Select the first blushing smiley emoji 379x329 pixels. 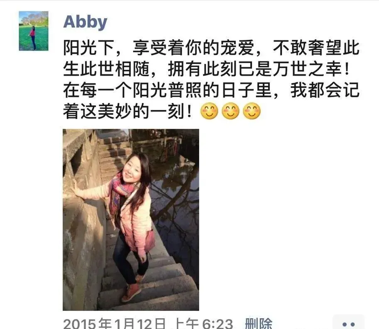(x=209, y=111)
